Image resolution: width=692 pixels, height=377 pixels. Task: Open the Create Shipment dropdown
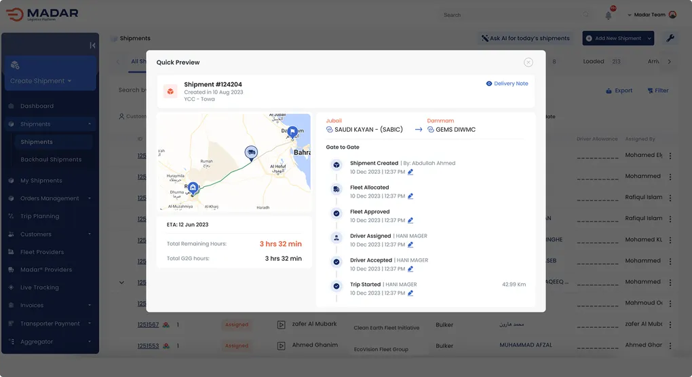coord(41,81)
